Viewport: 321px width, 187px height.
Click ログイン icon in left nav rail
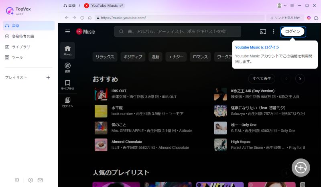(67, 102)
